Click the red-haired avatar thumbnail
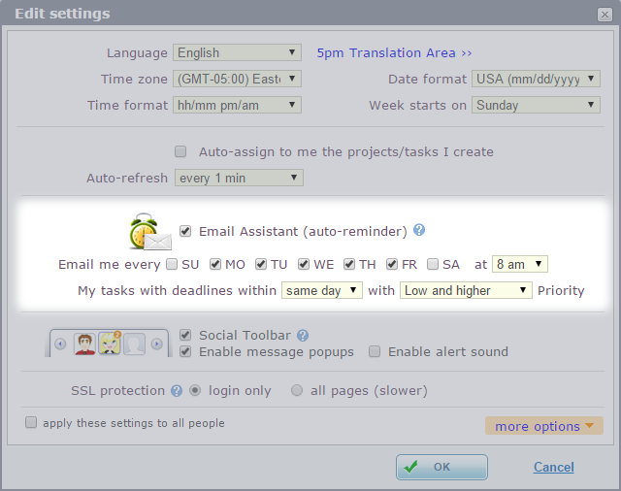The height and width of the screenshot is (491, 621). (84, 344)
